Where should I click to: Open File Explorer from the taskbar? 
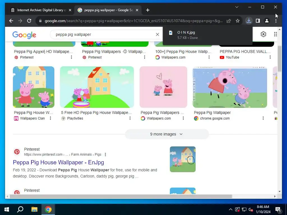(x=34, y=209)
